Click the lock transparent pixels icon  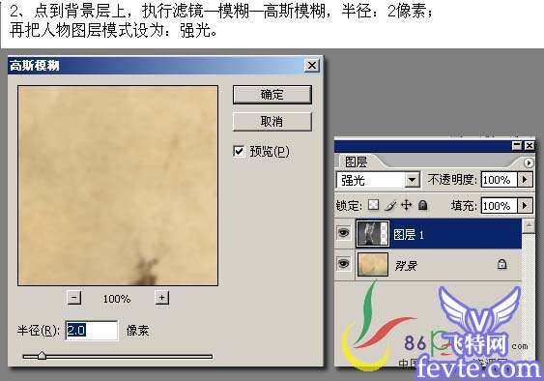tap(373, 205)
